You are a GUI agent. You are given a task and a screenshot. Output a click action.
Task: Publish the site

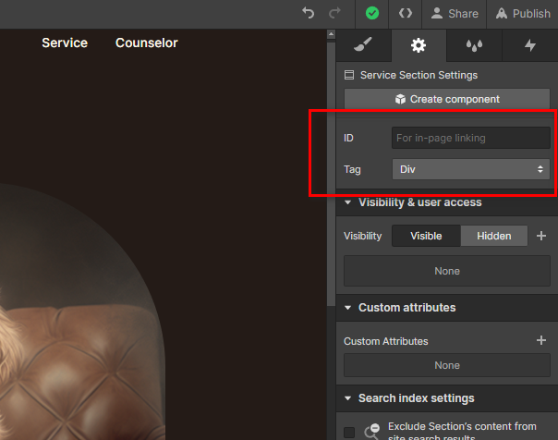[523, 14]
